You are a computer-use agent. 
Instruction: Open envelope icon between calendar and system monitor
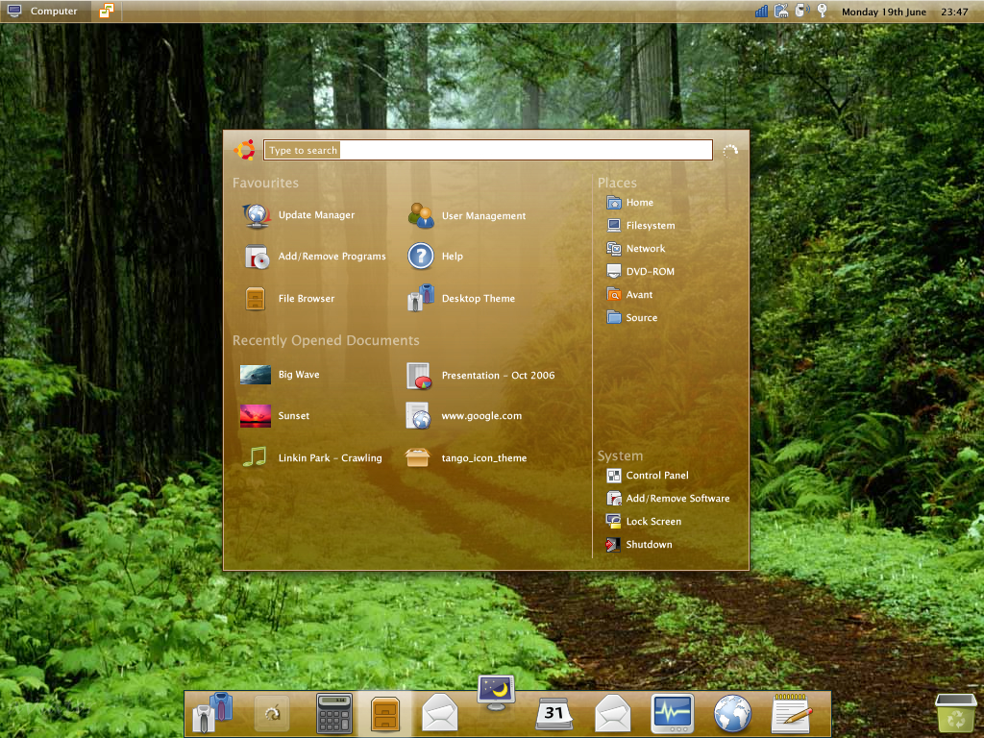612,713
